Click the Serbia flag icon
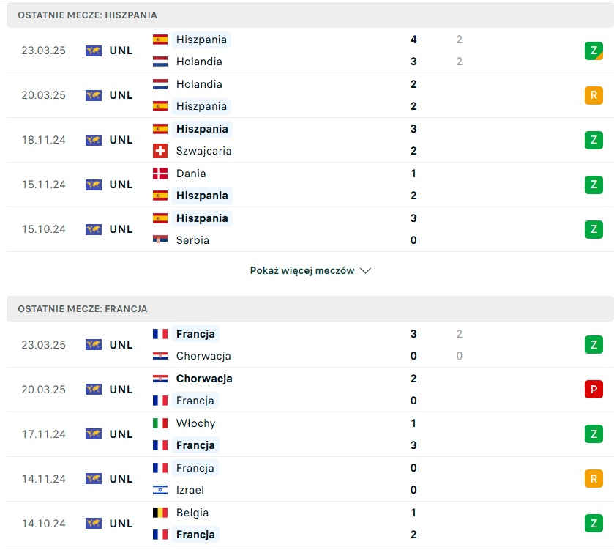The image size is (614, 550). pyautogui.click(x=160, y=240)
